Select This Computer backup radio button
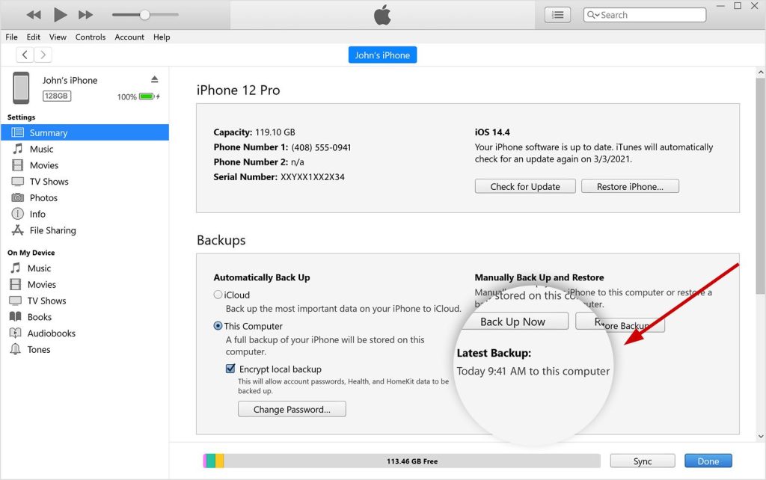This screenshot has height=480, width=766. pyautogui.click(x=218, y=326)
